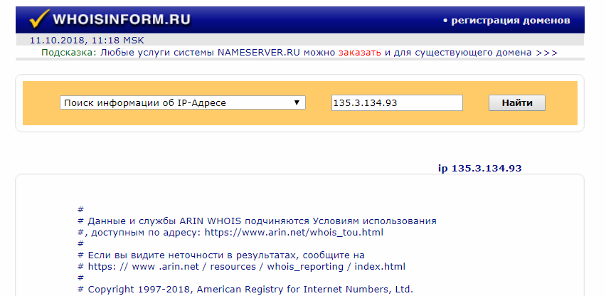
Task: Click the ">>>" arrows after the hint
Action: coord(546,53)
